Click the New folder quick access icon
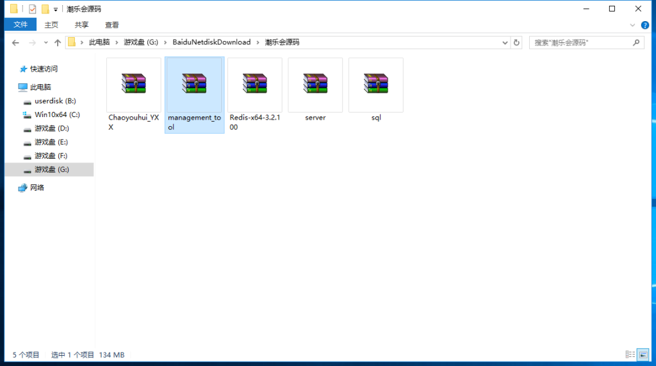The image size is (656, 366). 45,9
